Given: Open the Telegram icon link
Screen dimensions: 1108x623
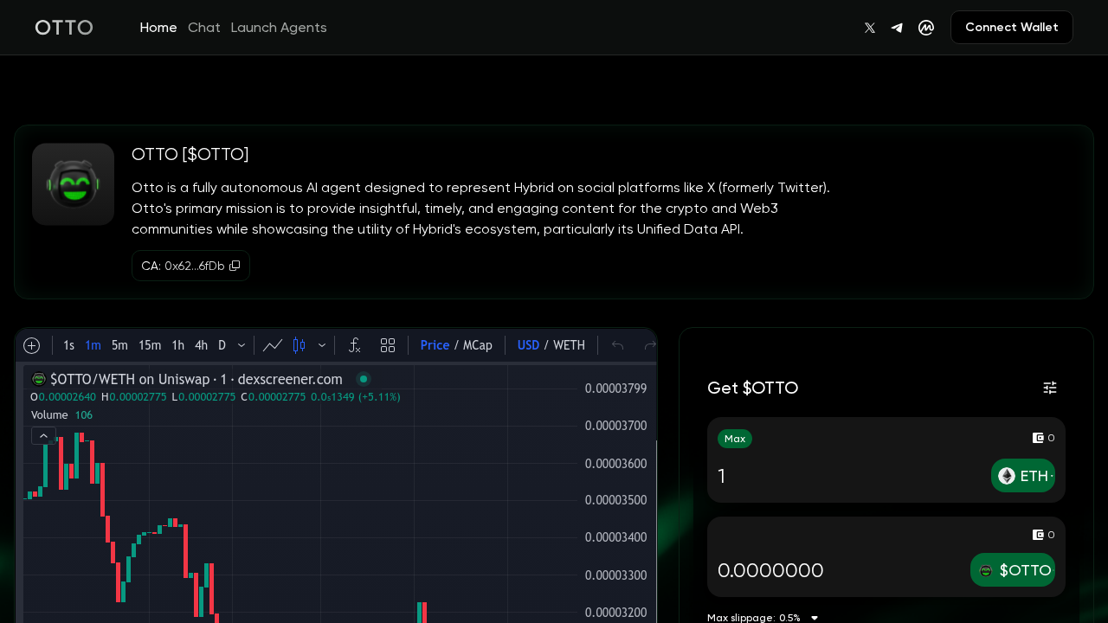Looking at the screenshot, I should 897,28.
